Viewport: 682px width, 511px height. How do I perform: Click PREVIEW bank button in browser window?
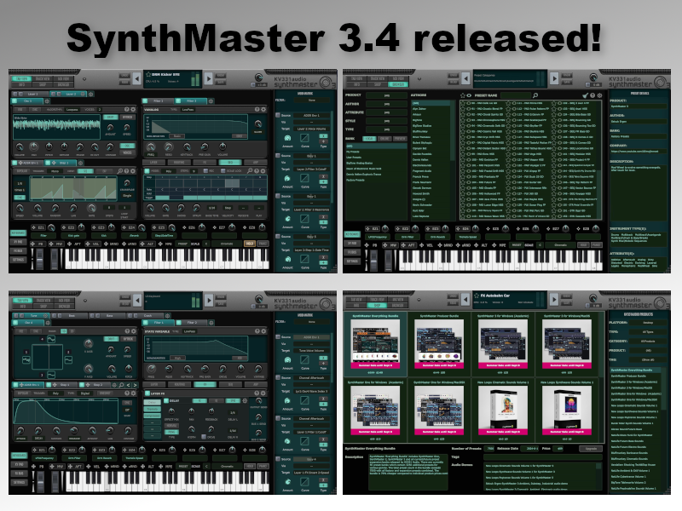point(400,139)
